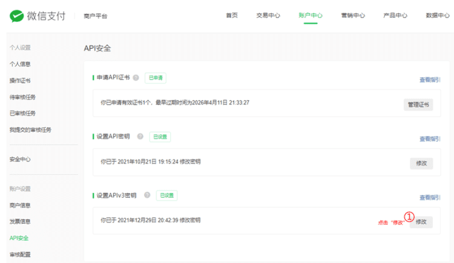The width and height of the screenshot is (454, 263).
Task: Open 查看指引 link for 设置APIv3密钥
Action: (430, 197)
